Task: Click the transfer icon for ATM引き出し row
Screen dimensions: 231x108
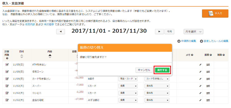Action: pyautogui.click(x=208, y=65)
